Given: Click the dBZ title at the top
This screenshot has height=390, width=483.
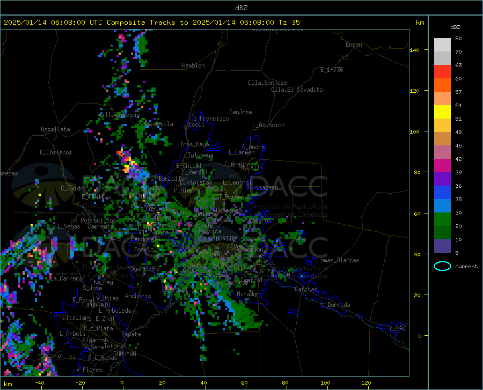Looking at the screenshot, I should [x=241, y=8].
